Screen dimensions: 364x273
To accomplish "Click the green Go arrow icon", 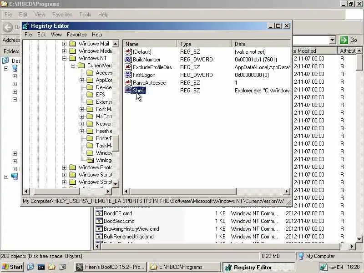I will 344,40.
